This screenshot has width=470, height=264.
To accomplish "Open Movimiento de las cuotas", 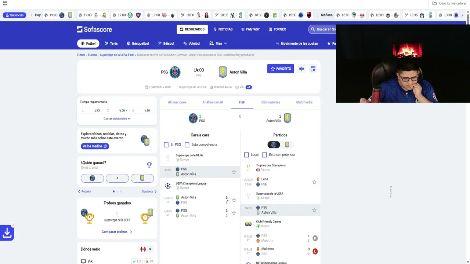I will click(x=297, y=43).
